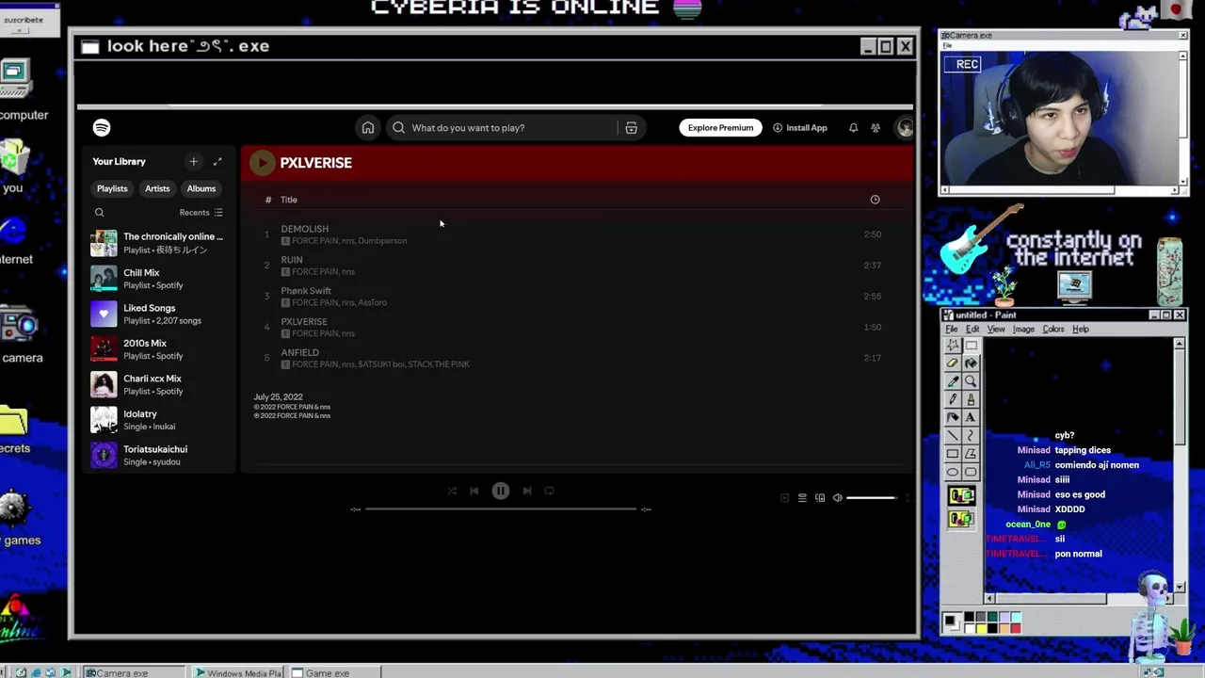1205x678 pixels.
Task: Open the notifications bell in Spotify
Action: click(853, 127)
